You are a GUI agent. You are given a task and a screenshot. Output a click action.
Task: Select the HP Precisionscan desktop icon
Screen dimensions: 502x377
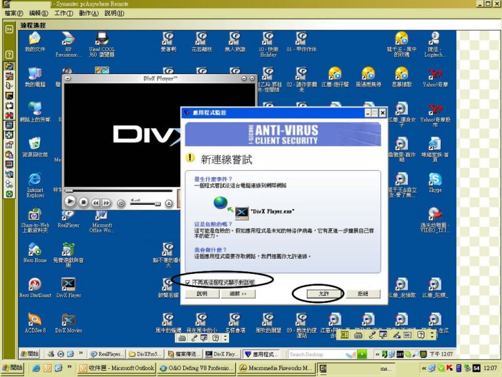tap(68, 45)
